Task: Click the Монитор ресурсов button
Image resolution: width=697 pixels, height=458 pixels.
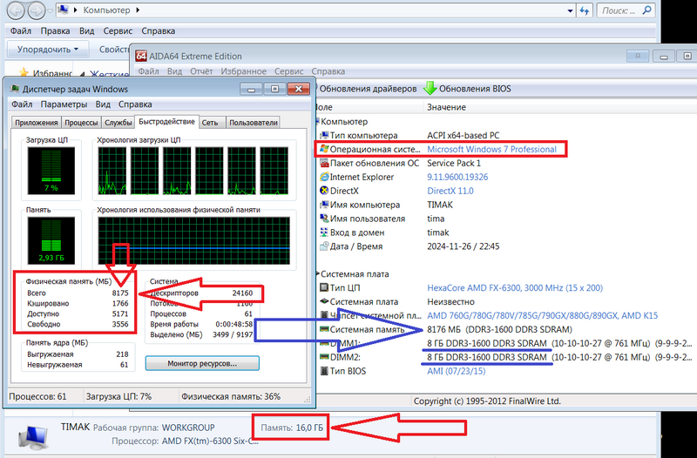Action: 202,362
